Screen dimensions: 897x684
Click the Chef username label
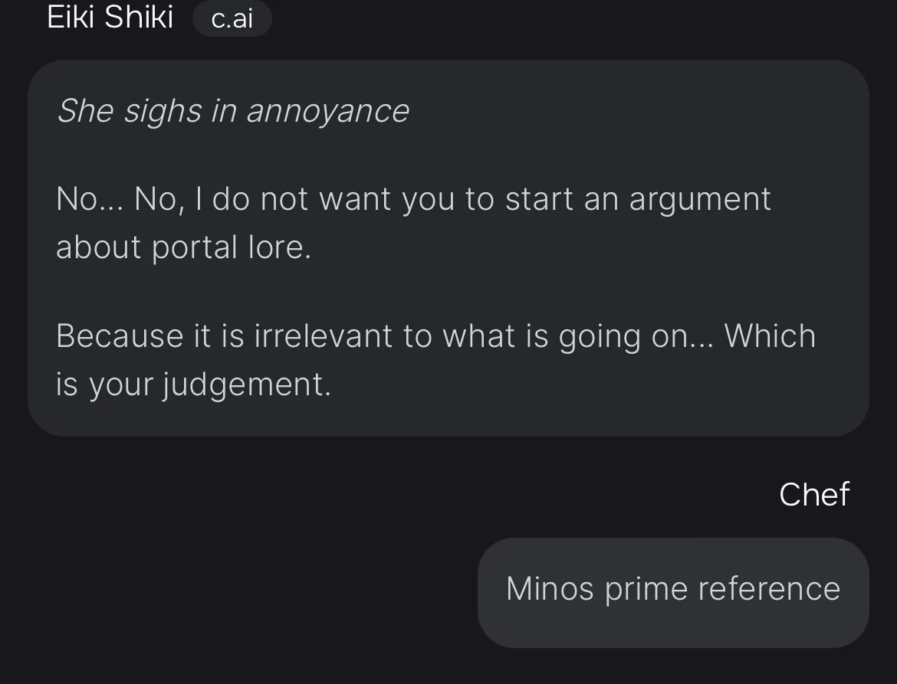[x=813, y=495]
